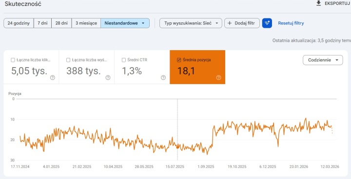Click the 17.11.2024 axis date label
351x179 pixels.
tap(20, 167)
